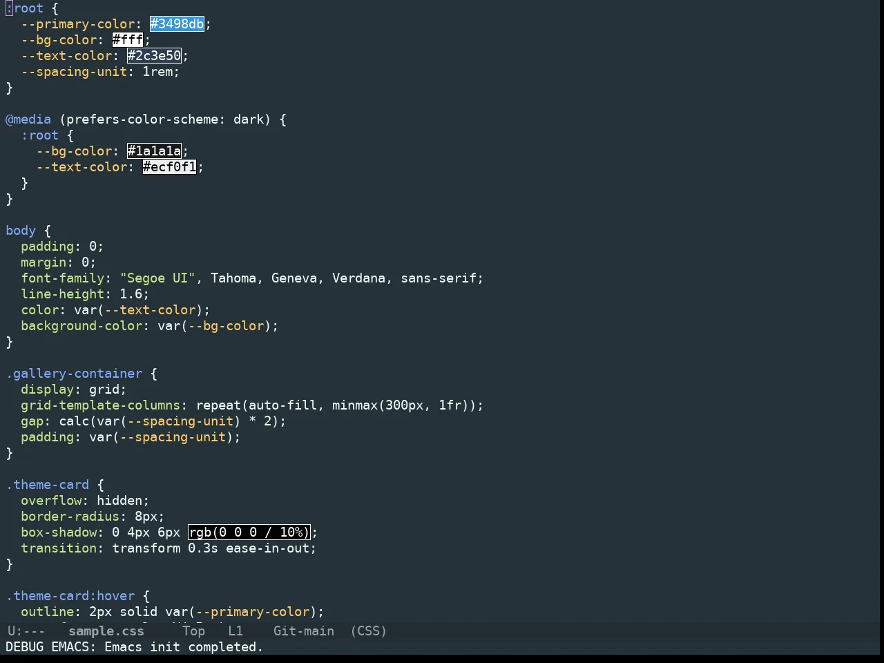The image size is (884, 663).
Task: Click the gap: calc declaration
Action: [153, 421]
